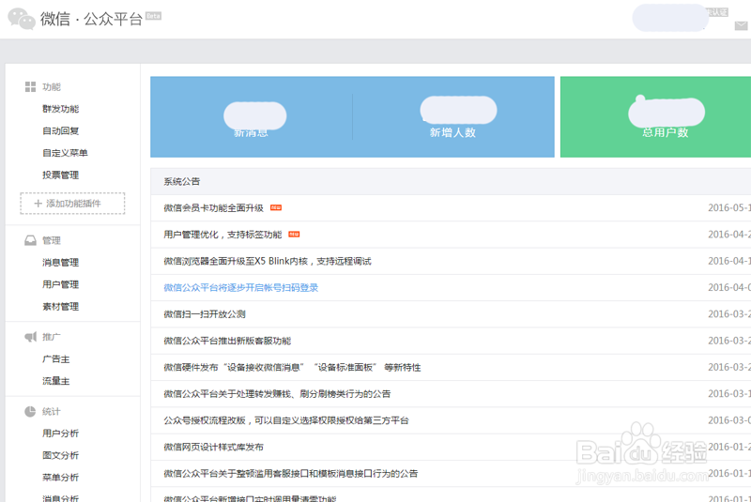Click the 微信·公众平台 title text
Image resolution: width=751 pixels, height=502 pixels.
[x=91, y=19]
